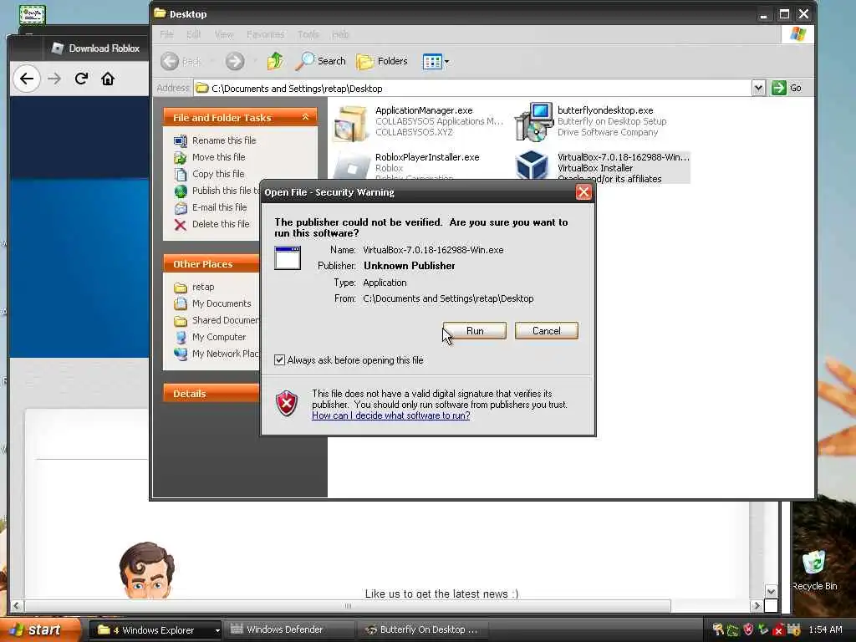This screenshot has height=642, width=856.
Task: Select the ApplicationManager.exe icon
Action: [x=350, y=123]
